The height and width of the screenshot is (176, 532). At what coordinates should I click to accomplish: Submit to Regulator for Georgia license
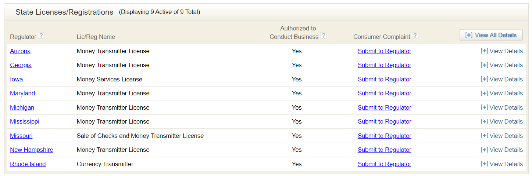(384, 65)
